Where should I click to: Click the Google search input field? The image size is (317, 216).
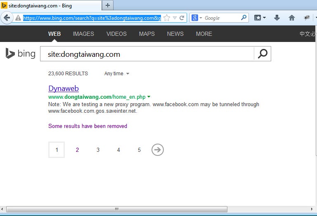221,18
